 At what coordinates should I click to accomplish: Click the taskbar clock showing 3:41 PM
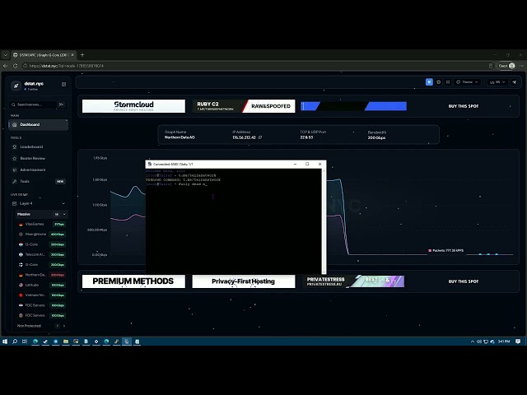pyautogui.click(x=504, y=342)
